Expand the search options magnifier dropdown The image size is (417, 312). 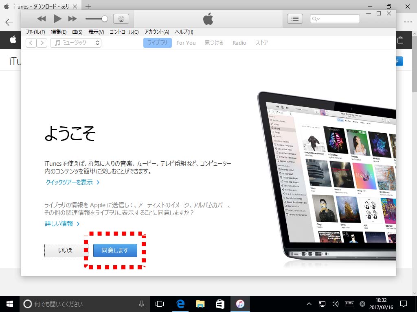pyautogui.click(x=316, y=19)
